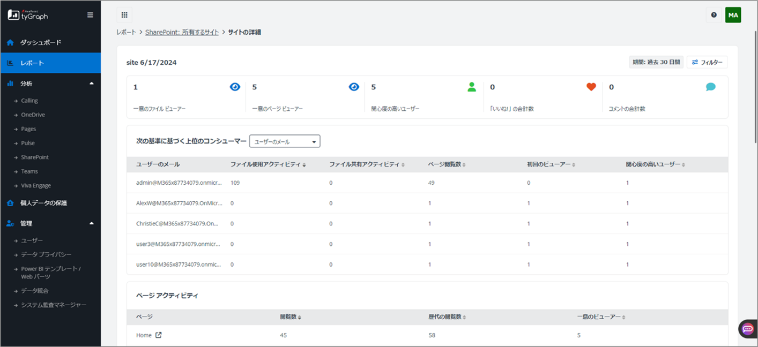This screenshot has height=347, width=758.
Task: Click SharePoint: 所有するサイト breadcrumb link
Action: (x=182, y=32)
